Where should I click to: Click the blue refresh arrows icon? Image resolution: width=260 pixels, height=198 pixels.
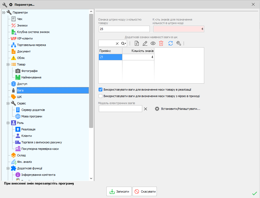pyautogui.click(x=171, y=43)
